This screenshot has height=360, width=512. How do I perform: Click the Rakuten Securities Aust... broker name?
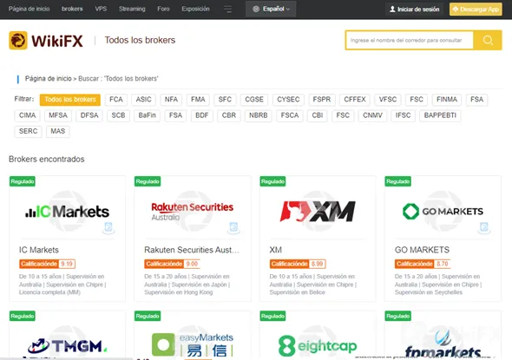pyautogui.click(x=192, y=250)
